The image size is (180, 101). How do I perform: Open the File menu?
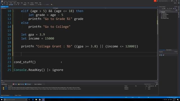[1, 3]
